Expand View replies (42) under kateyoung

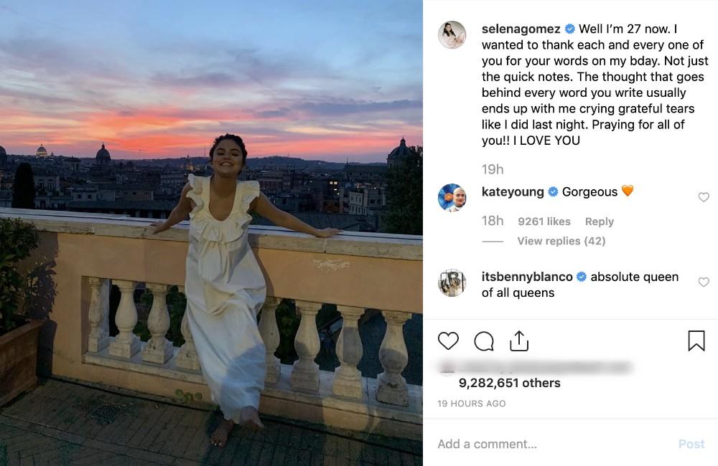point(561,241)
